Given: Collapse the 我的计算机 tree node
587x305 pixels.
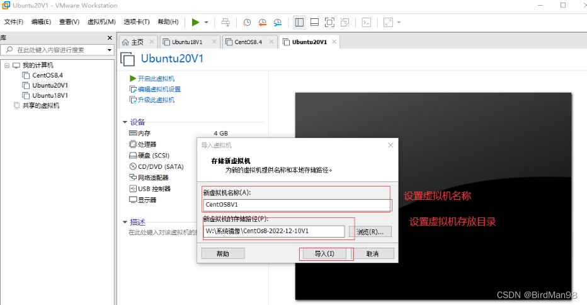Looking at the screenshot, I should point(7,65).
